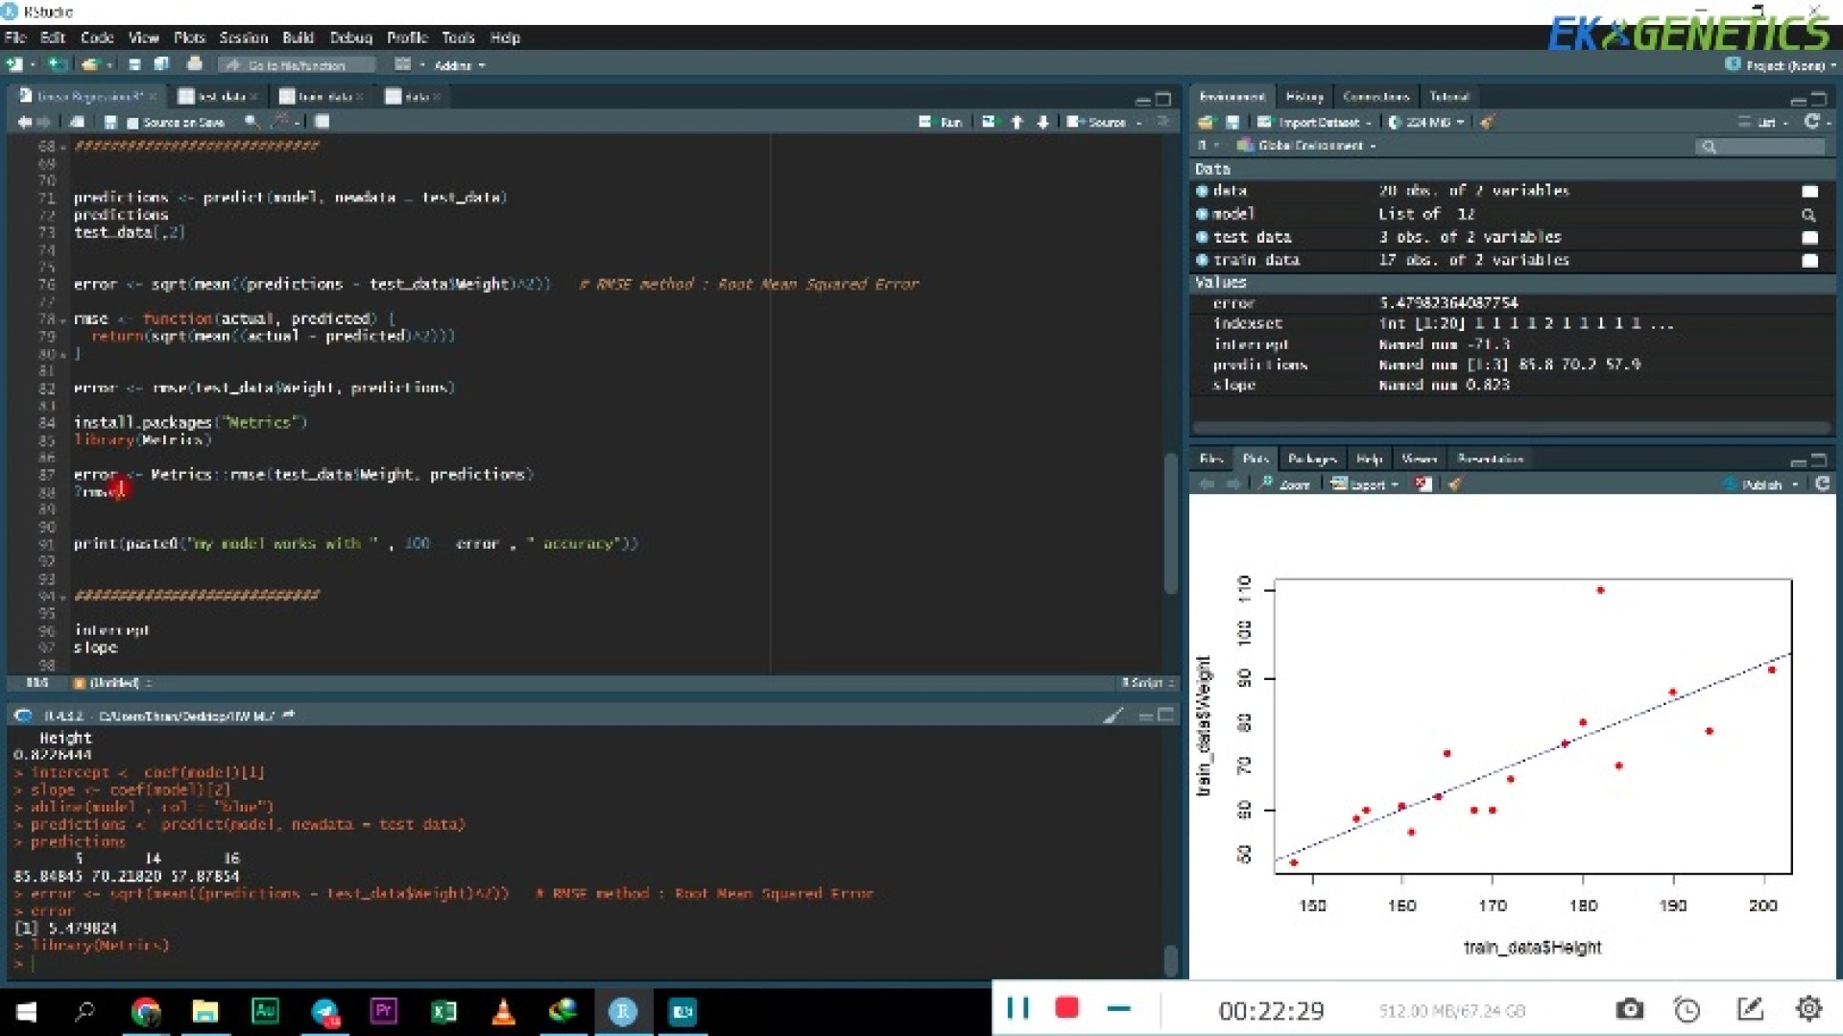Screen dimensions: 1843x1036
Task: Open the Session menu
Action: [x=243, y=37]
